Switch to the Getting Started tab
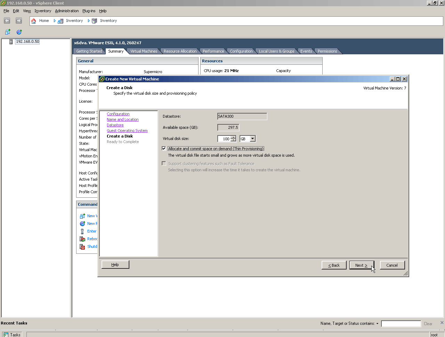This screenshot has width=445, height=337. pyautogui.click(x=89, y=52)
